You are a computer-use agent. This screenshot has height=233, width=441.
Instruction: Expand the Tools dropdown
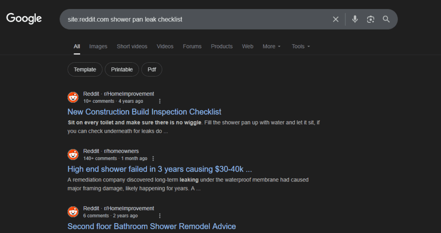[x=301, y=46]
